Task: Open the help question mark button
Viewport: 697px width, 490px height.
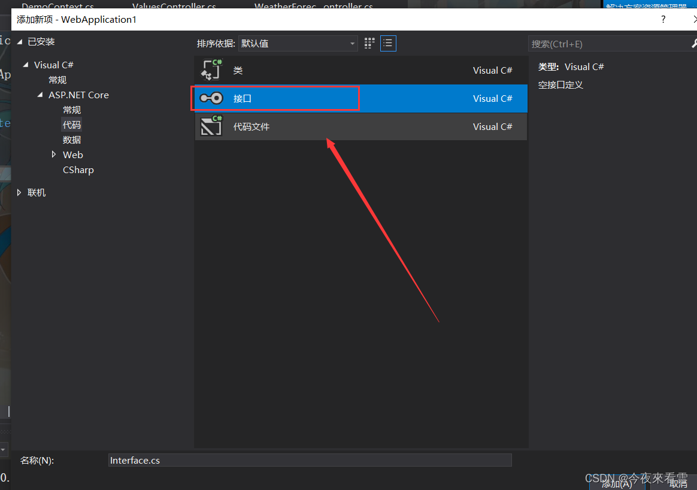Action: (663, 19)
